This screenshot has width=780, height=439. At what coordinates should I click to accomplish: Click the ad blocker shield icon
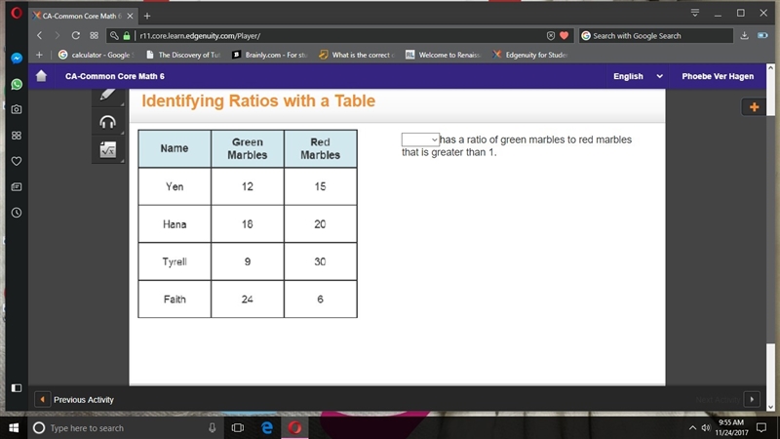point(551,36)
